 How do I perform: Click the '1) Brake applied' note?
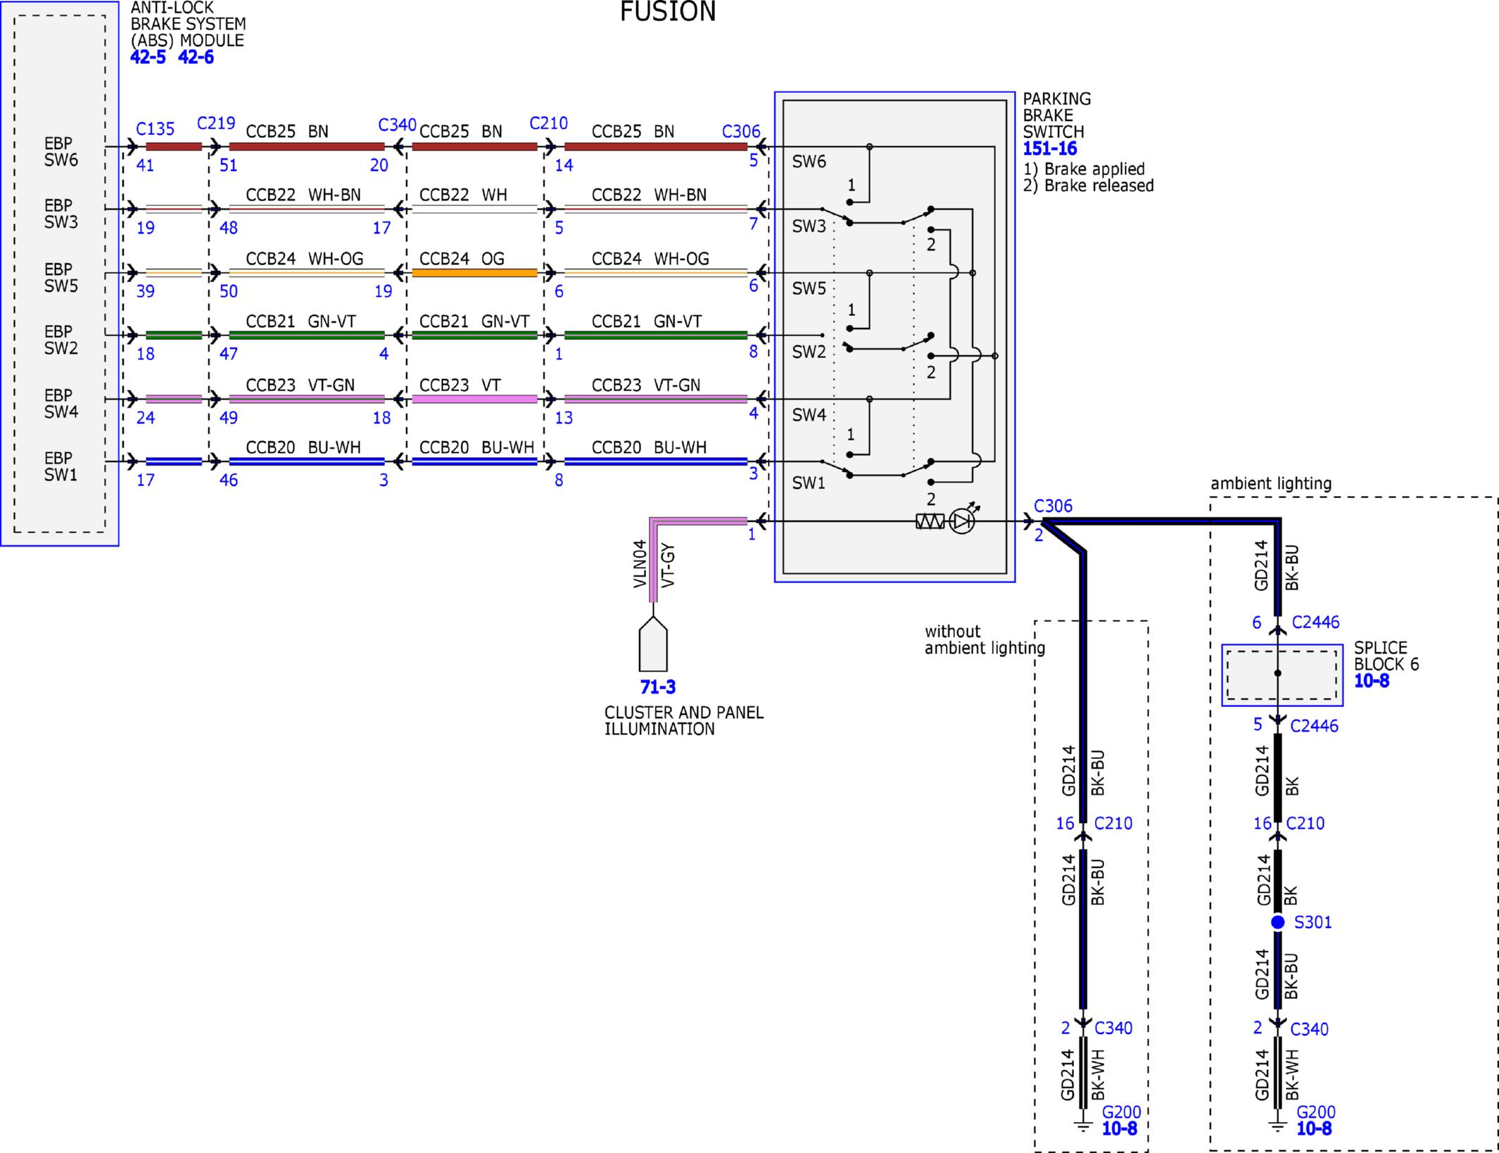point(1084,169)
